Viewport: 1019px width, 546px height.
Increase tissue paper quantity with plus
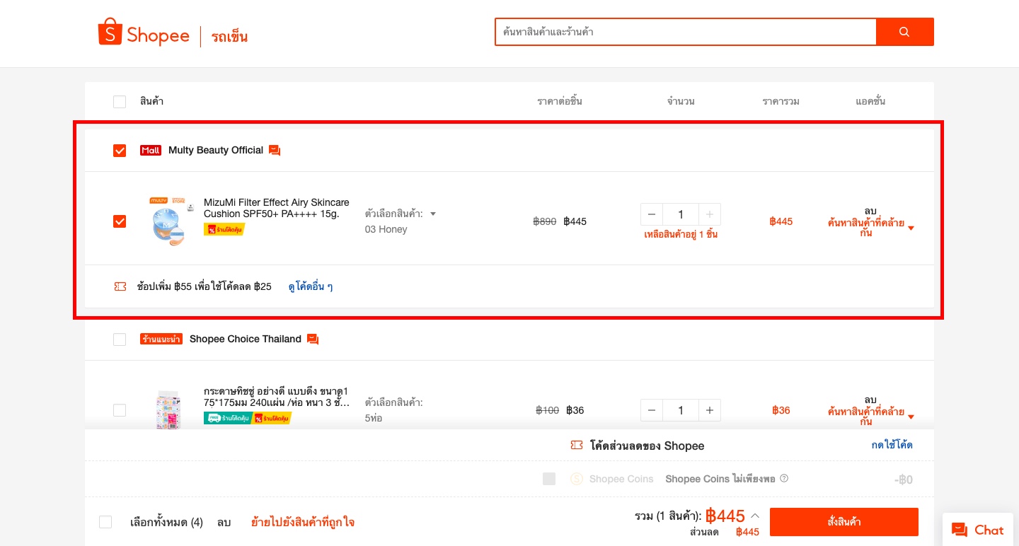[x=709, y=410]
